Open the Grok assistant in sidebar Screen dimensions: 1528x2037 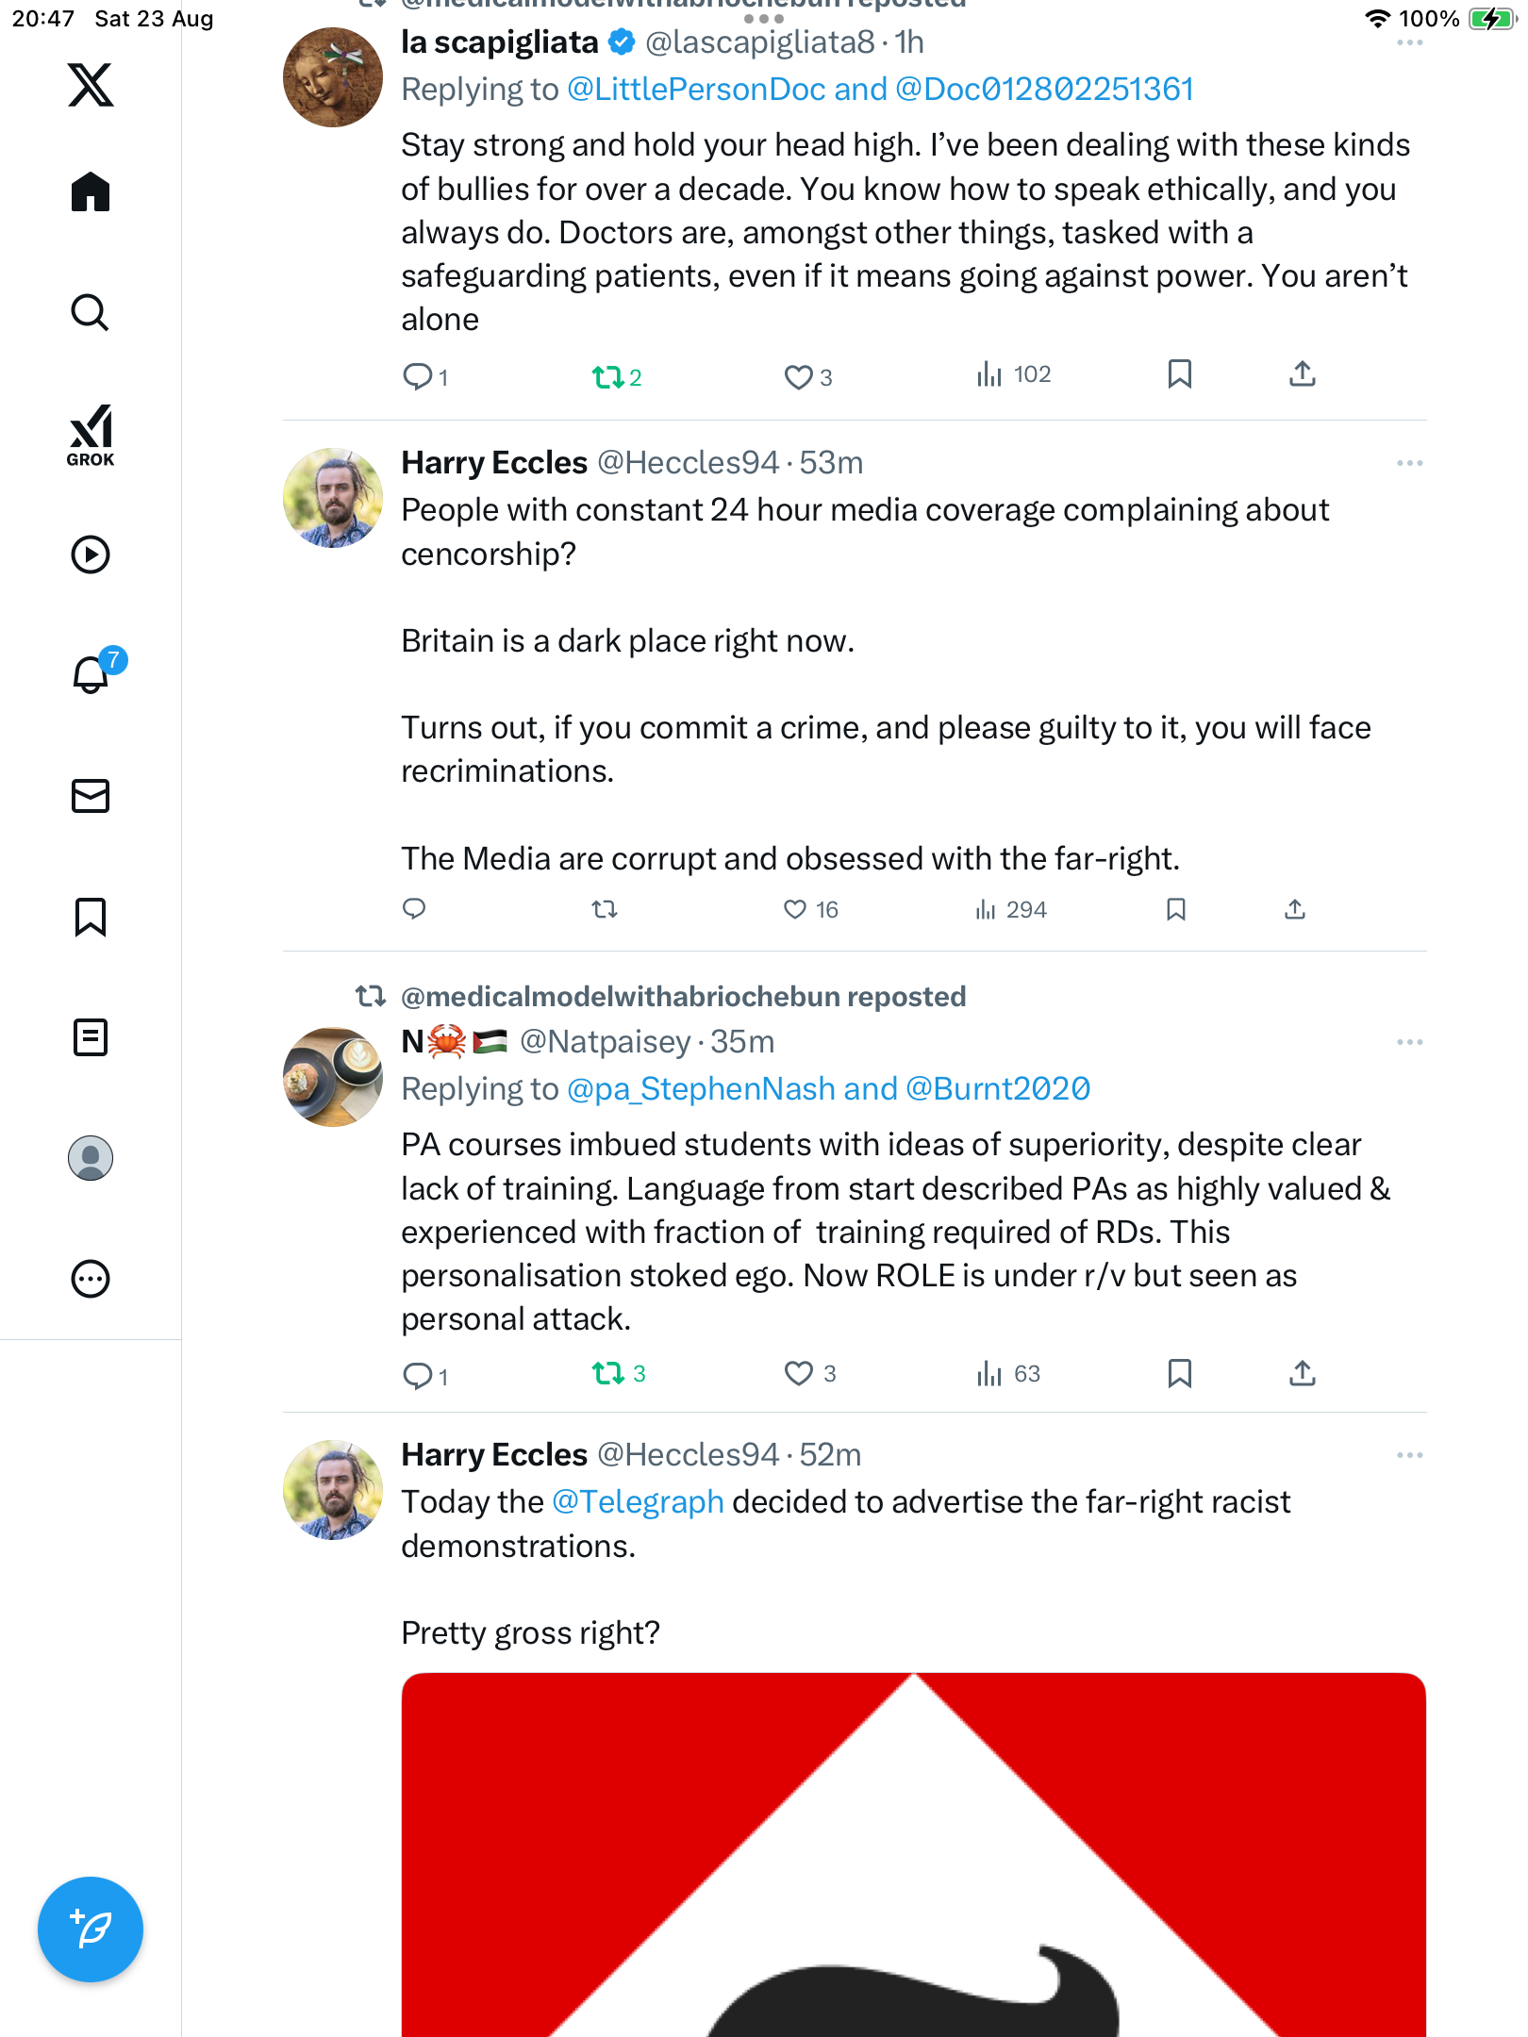click(x=91, y=436)
